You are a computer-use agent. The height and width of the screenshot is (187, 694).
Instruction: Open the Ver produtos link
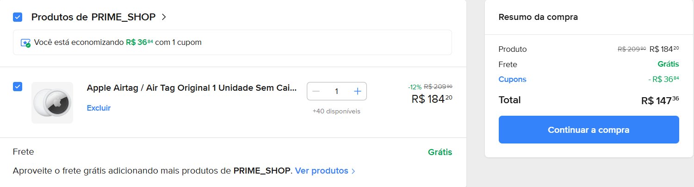tap(322, 171)
